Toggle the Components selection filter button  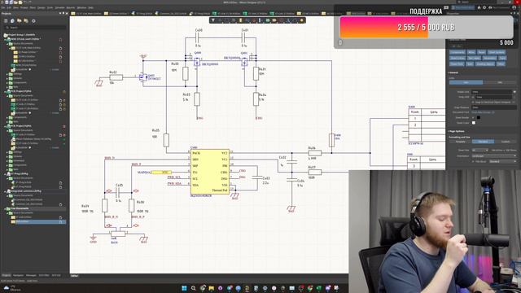(x=458, y=52)
